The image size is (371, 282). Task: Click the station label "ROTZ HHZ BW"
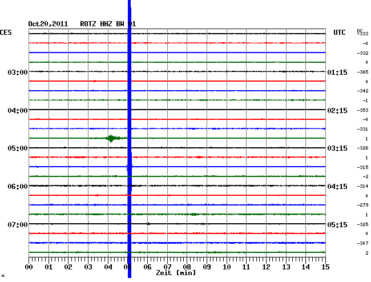tap(102, 24)
